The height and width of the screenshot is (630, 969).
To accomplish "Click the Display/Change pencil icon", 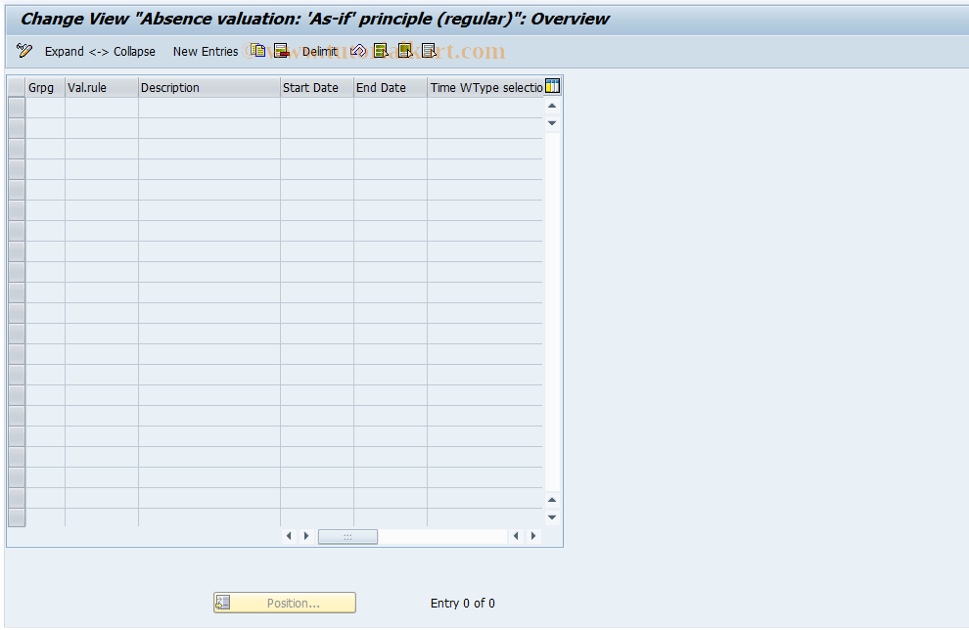I will pos(24,51).
